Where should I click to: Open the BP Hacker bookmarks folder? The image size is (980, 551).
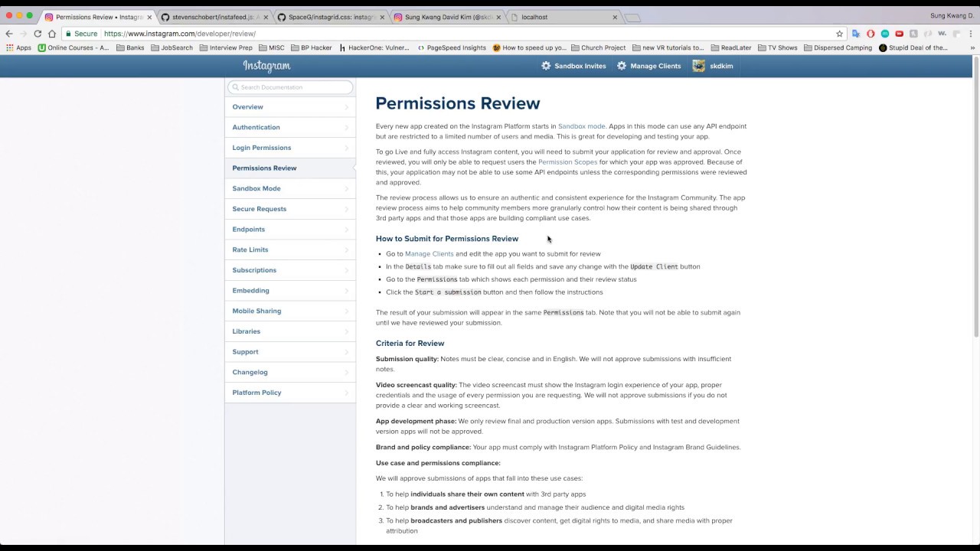tap(311, 47)
